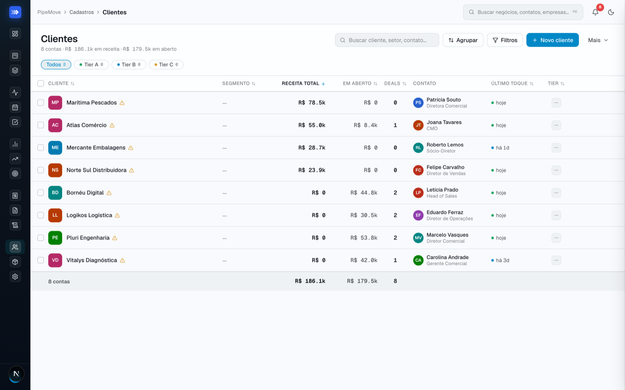Click warning icon next to Bornéu Digital

[109, 193]
